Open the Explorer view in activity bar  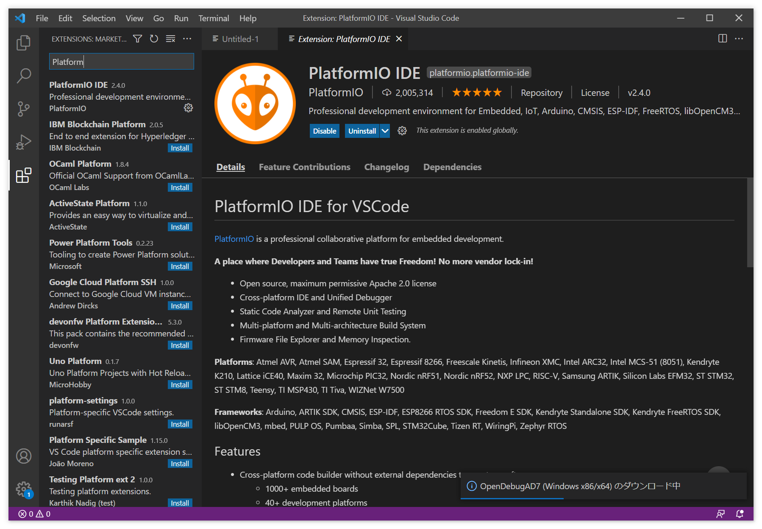[x=24, y=42]
